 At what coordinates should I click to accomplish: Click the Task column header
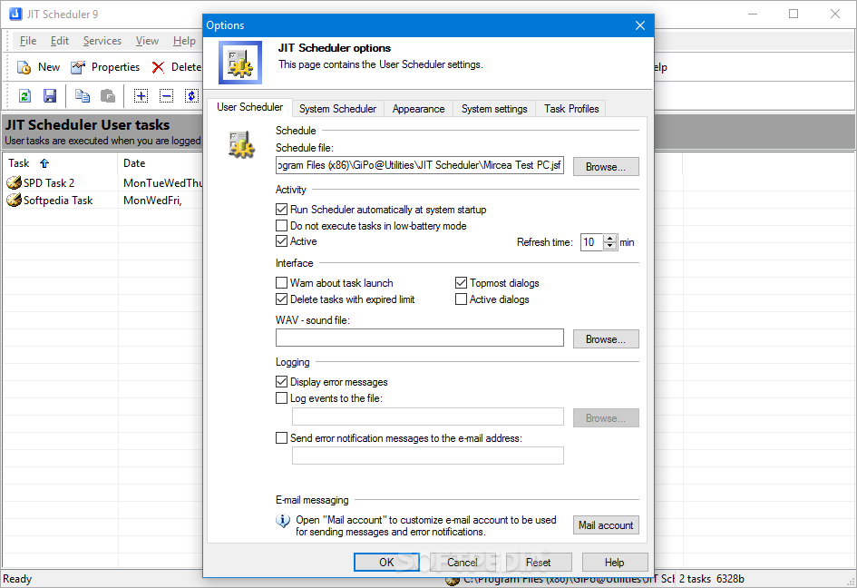click(x=60, y=163)
